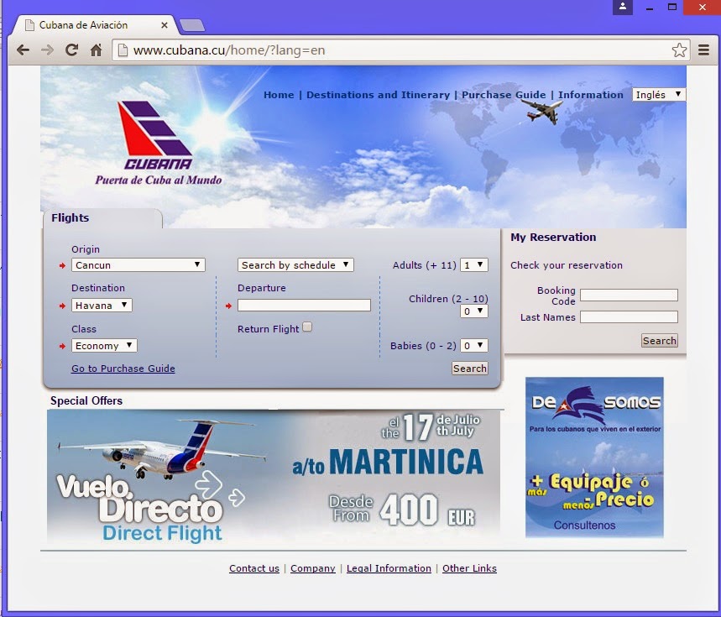Click the Check your reservation text
Image resolution: width=721 pixels, height=617 pixels.
567,265
